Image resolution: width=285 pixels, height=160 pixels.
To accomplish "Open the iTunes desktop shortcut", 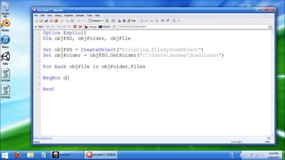I will coord(5,41).
